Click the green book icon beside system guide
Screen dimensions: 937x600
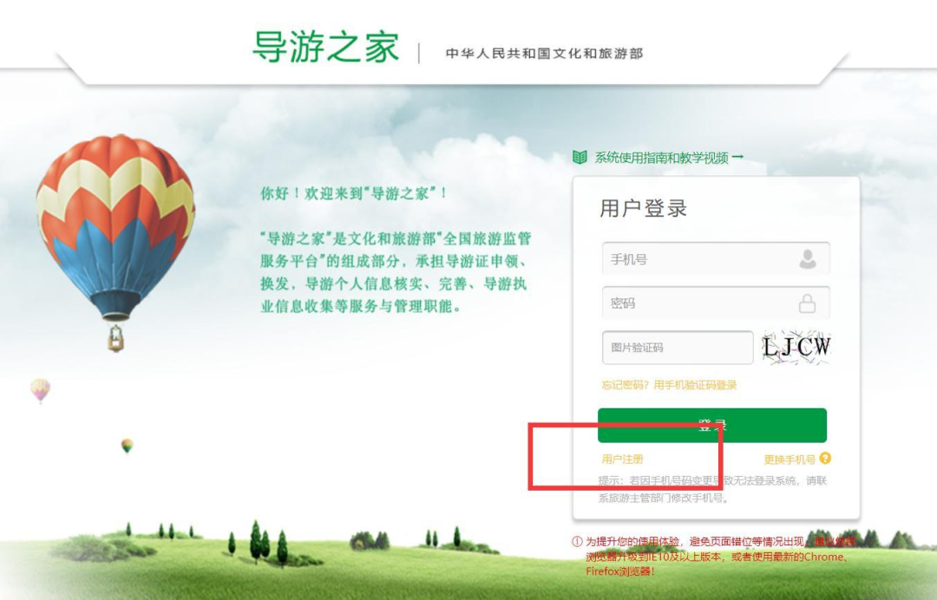click(x=580, y=157)
